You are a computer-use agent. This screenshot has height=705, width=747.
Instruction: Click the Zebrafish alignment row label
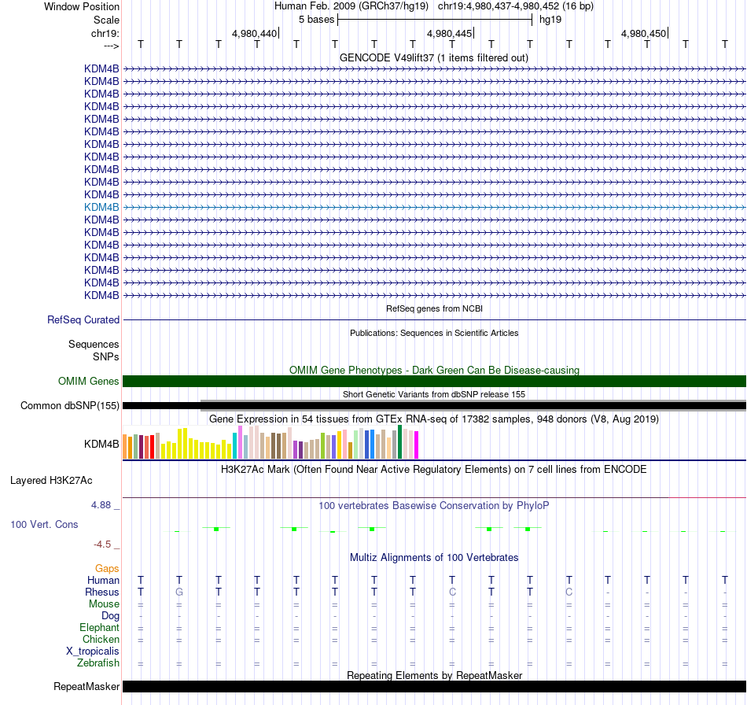point(98,663)
